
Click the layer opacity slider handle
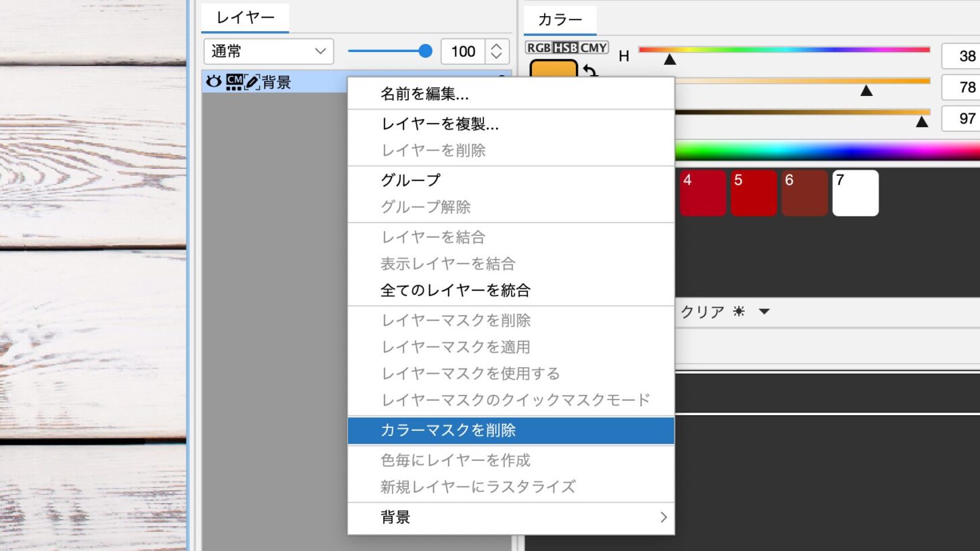point(425,51)
